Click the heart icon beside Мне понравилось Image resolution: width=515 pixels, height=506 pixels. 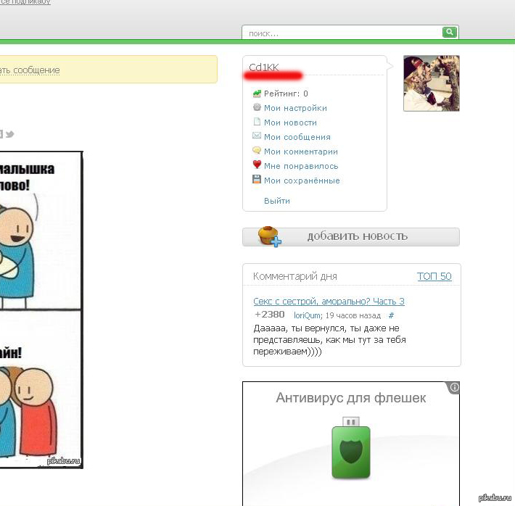[x=257, y=165]
